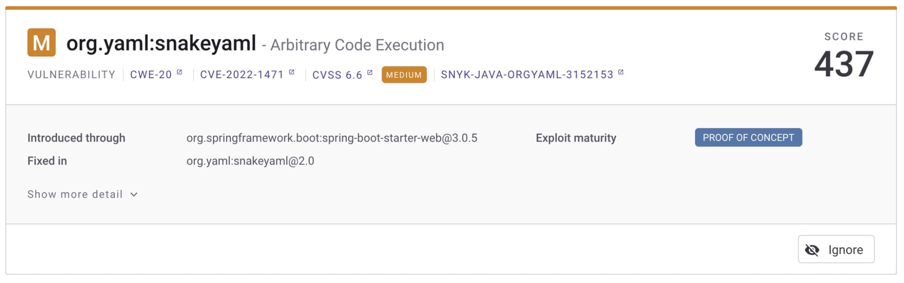This screenshot has width=904, height=283.
Task: Click external link icon beside SNYK-JAVA-ORGYAML-3152153
Action: (x=621, y=72)
